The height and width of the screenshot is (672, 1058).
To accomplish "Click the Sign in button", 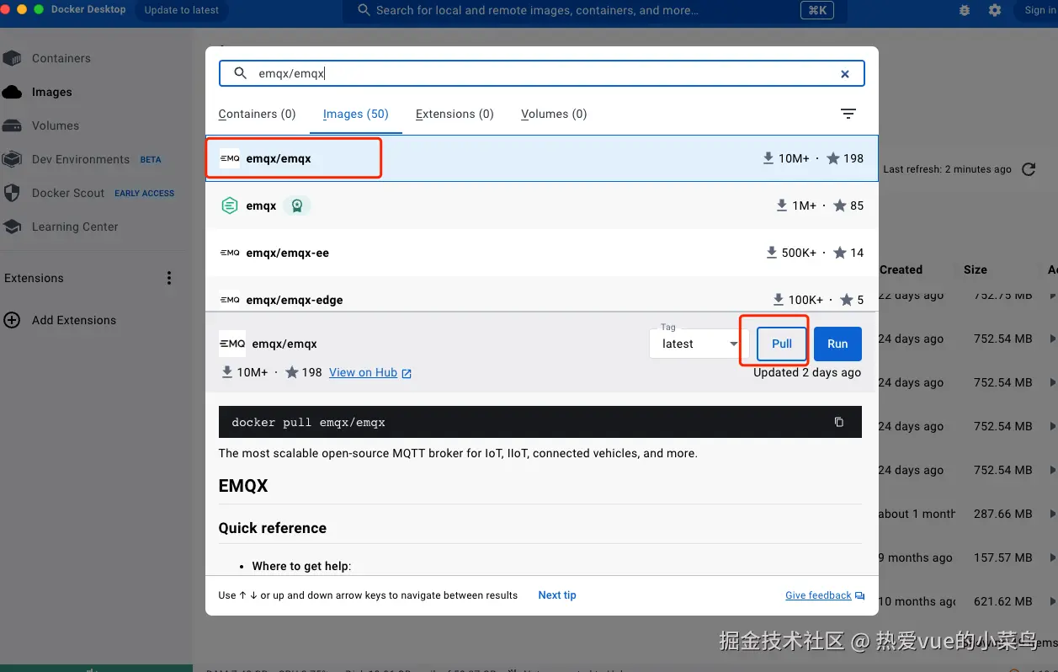I will coord(1040,10).
